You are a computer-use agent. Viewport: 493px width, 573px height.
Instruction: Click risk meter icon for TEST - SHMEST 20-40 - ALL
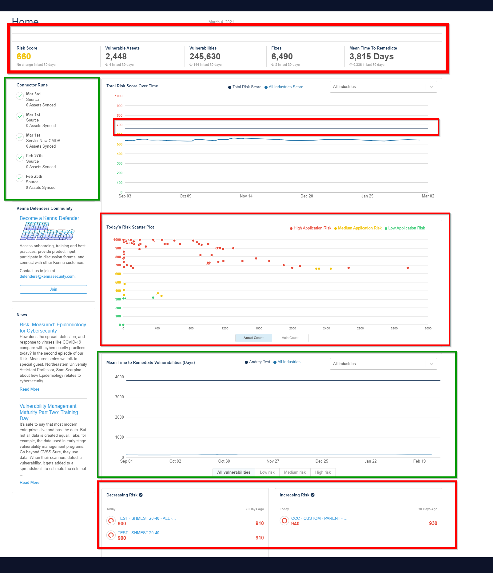pos(111,521)
